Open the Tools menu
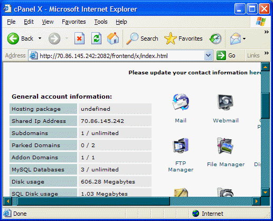Image resolution: width=273 pixels, height=221 pixels. coord(101,22)
